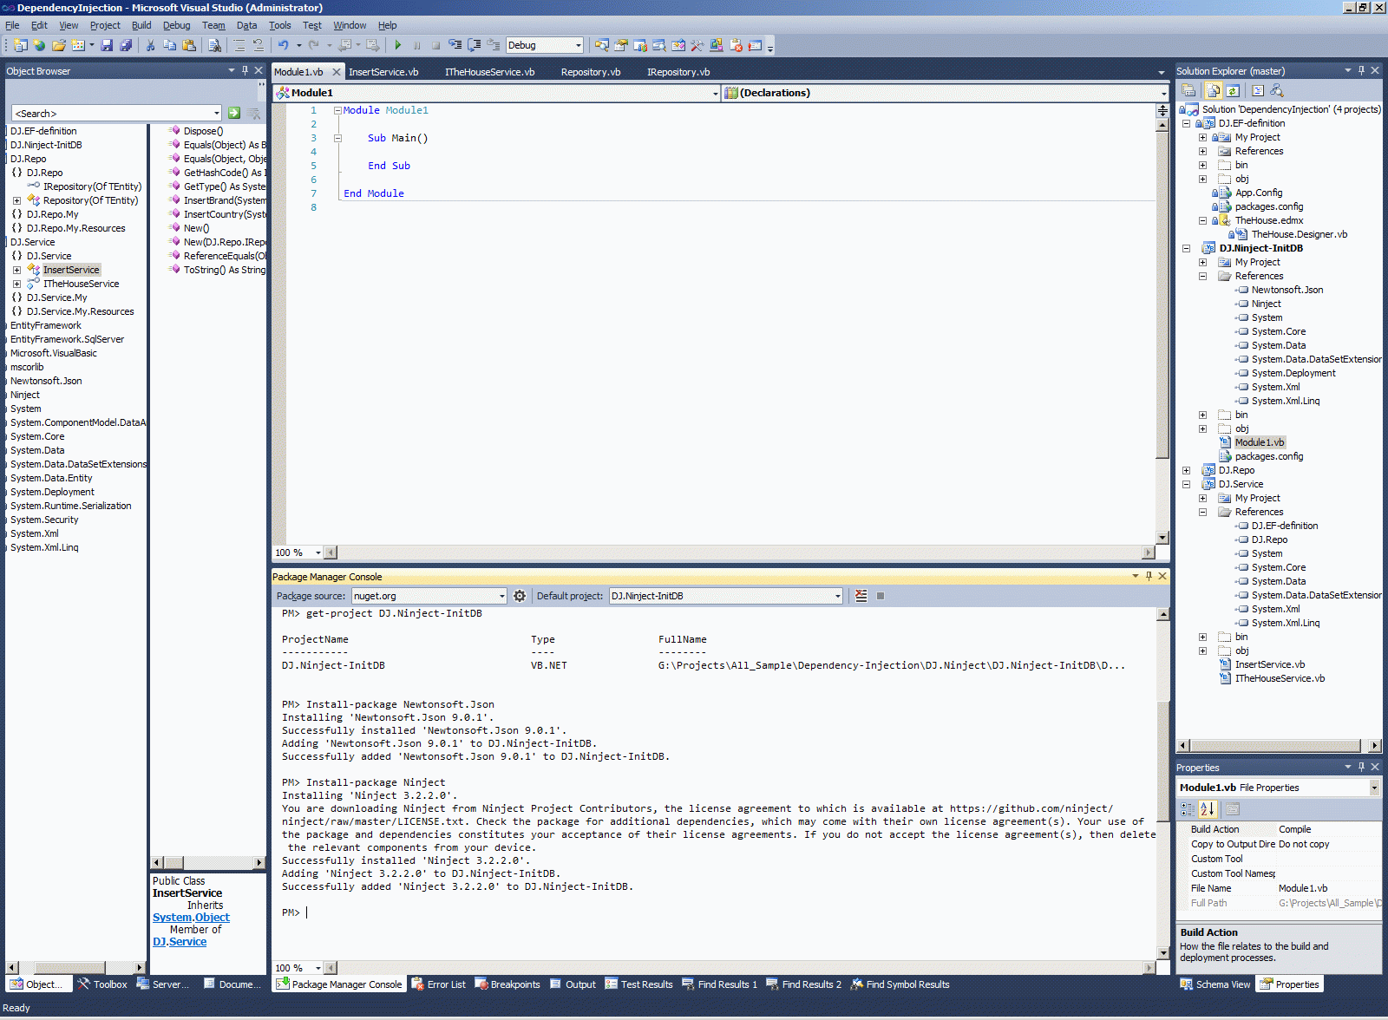Select ITheHouseService in Object Browser tree
The image size is (1388, 1020).
click(82, 284)
